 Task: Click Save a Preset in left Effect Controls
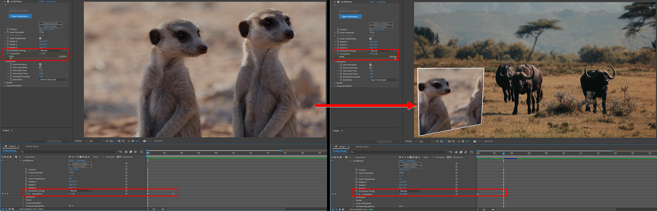pyautogui.click(x=51, y=26)
